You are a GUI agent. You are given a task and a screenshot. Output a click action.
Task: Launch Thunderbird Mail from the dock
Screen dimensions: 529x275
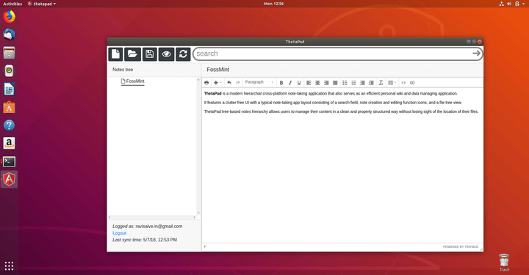(x=9, y=34)
